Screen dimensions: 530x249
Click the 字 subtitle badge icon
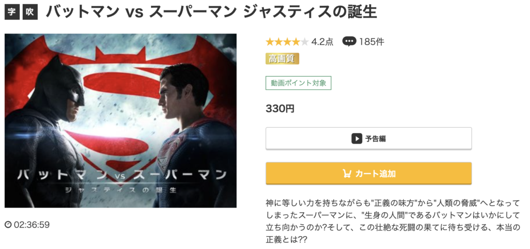coord(12,13)
